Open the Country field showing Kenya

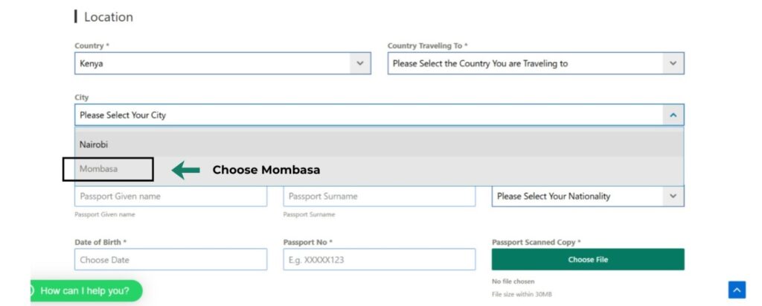click(212, 63)
